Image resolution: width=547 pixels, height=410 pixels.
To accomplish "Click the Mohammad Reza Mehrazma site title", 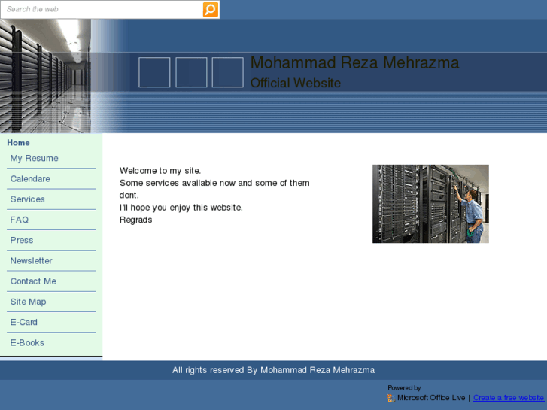I will tap(355, 62).
